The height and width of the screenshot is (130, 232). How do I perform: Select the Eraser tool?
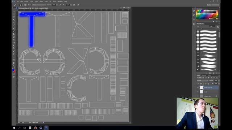point(14,40)
